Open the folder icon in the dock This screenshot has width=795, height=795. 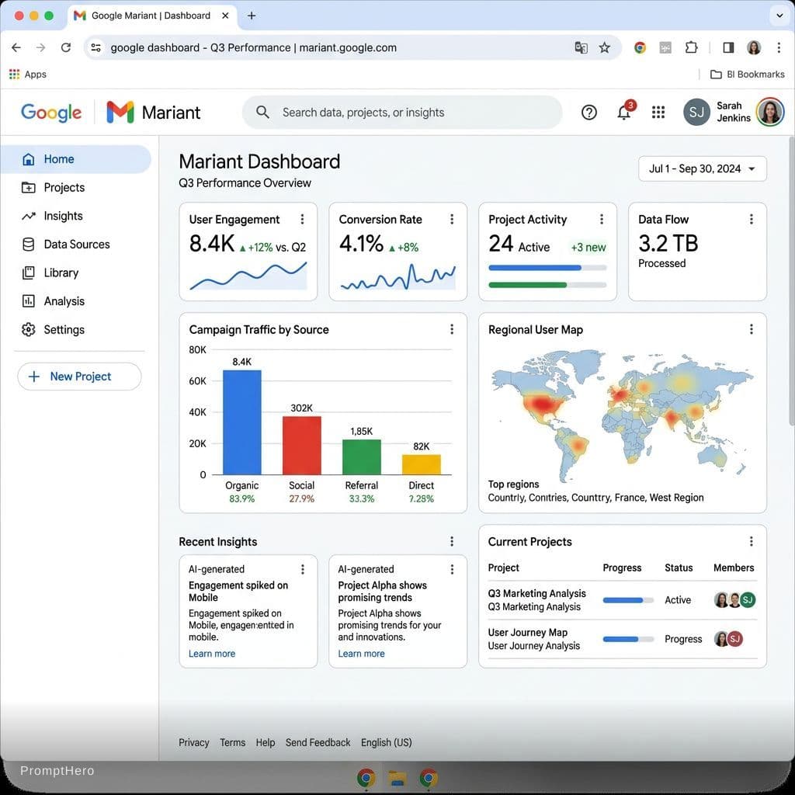click(397, 778)
